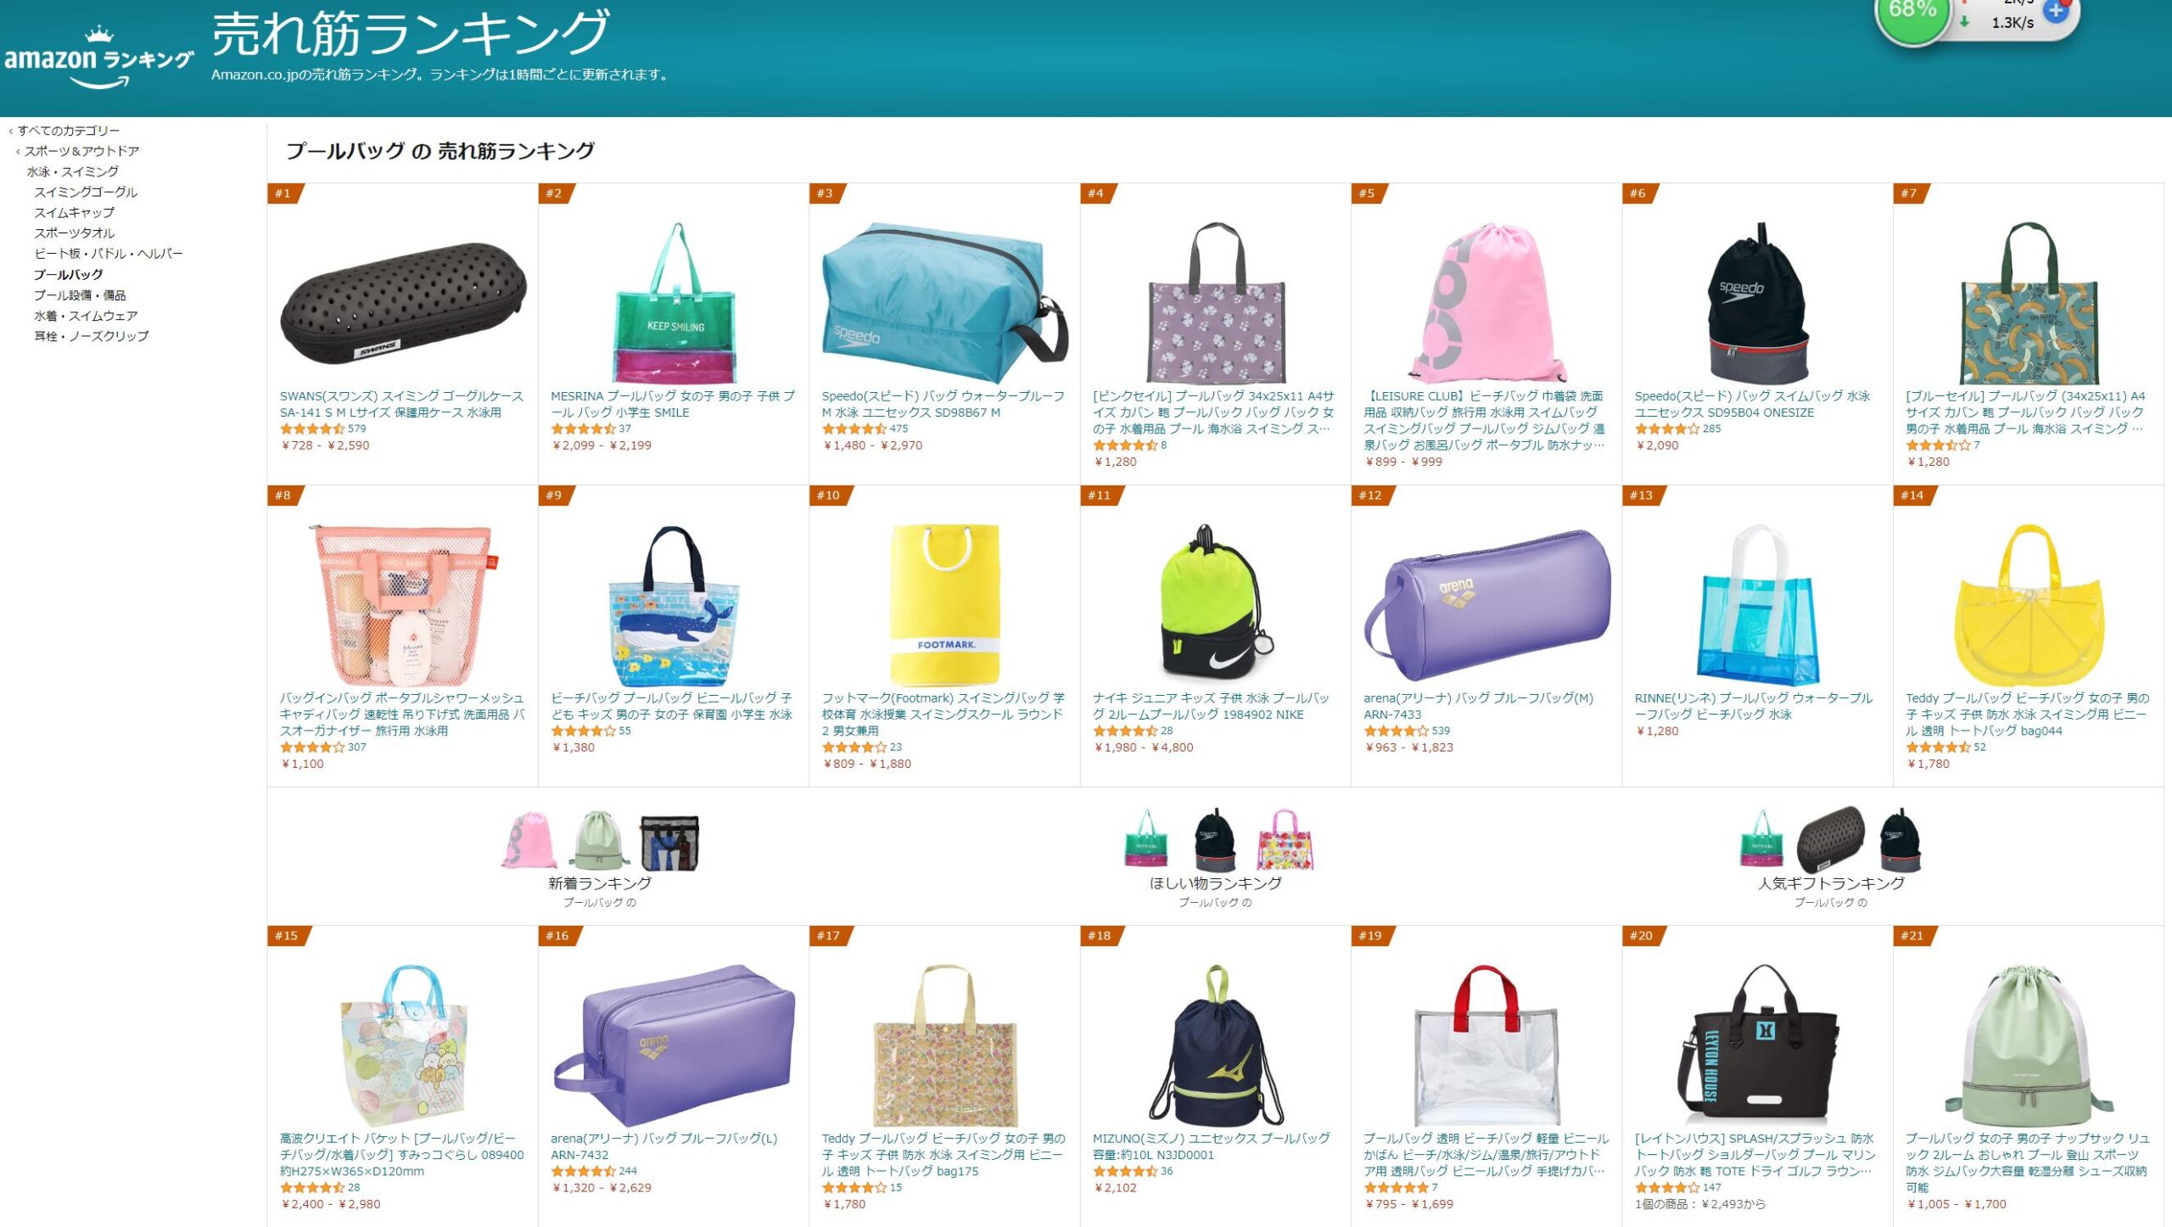Open MESRINA プールバッグ product title

pyautogui.click(x=673, y=404)
